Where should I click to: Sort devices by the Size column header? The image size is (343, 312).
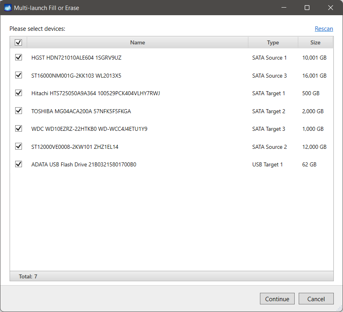tap(315, 42)
